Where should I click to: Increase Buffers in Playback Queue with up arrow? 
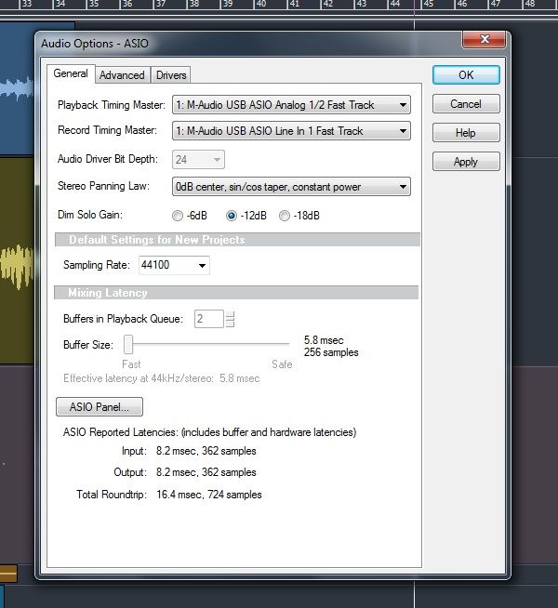[230, 315]
